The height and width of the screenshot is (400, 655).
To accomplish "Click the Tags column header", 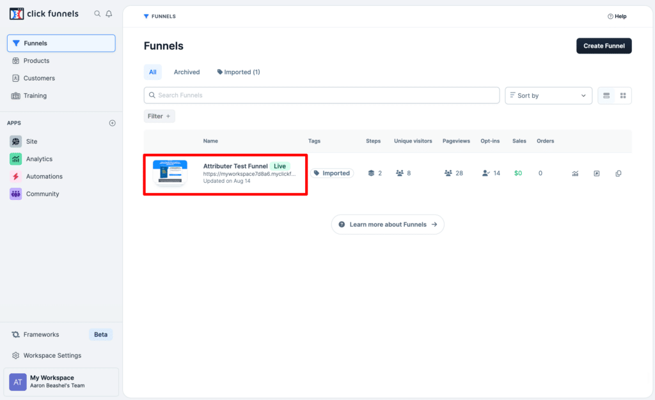I will tap(314, 141).
